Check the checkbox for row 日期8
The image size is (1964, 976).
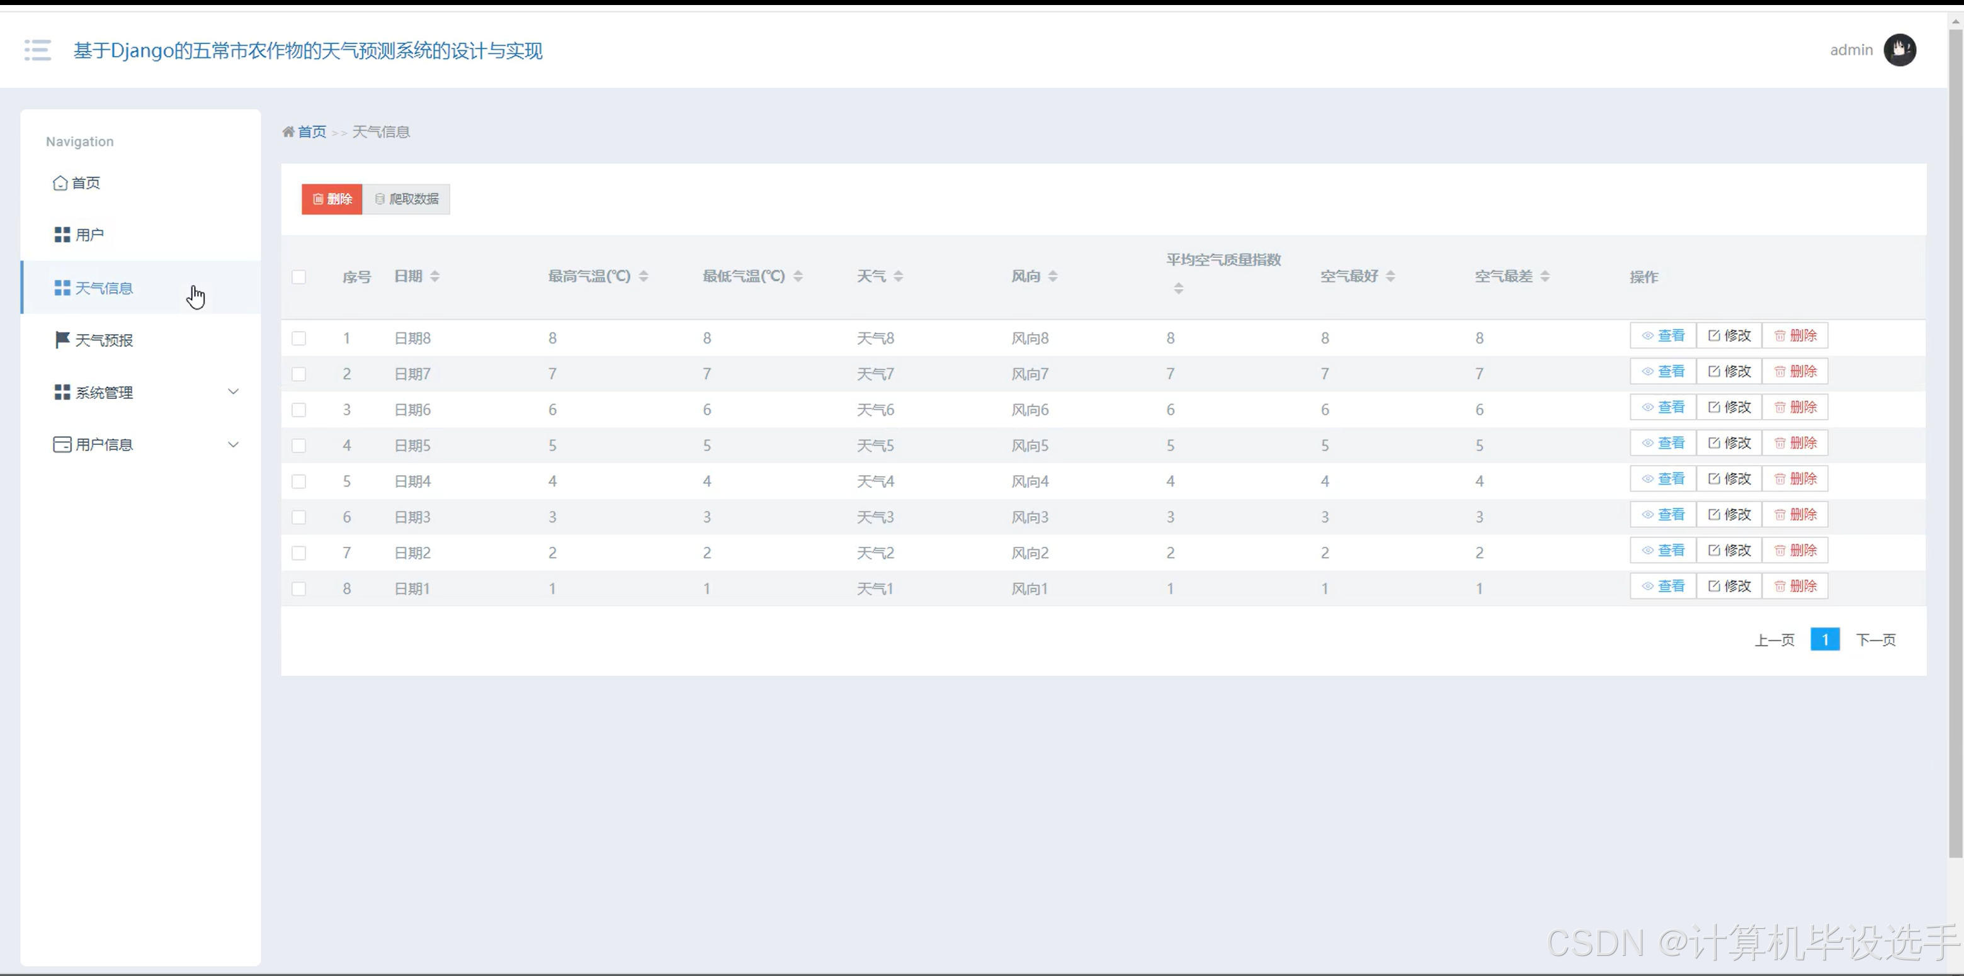(x=299, y=339)
